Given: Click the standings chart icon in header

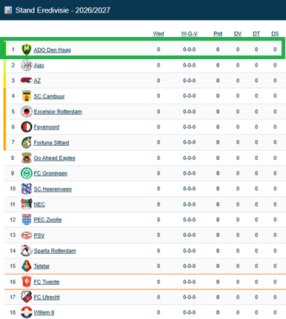Looking at the screenshot, I should coord(8,10).
